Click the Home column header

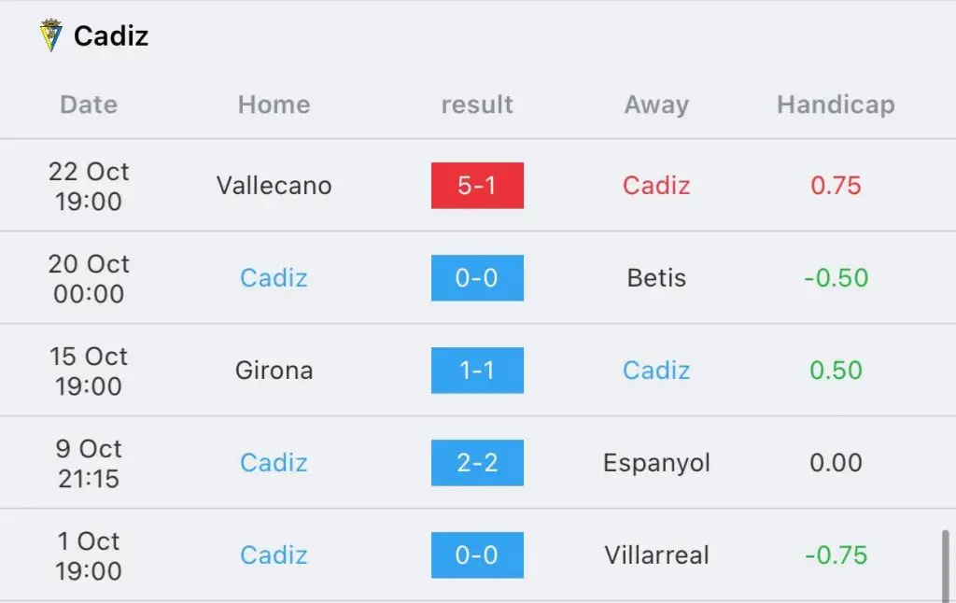[274, 105]
